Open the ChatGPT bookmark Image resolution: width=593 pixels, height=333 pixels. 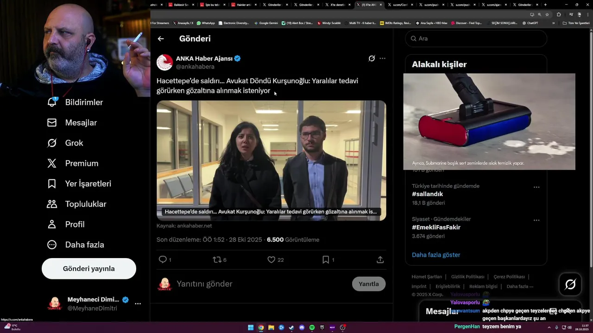point(530,23)
